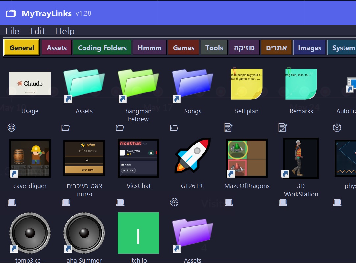
Task: Switch to the System tab
Action: pos(342,48)
